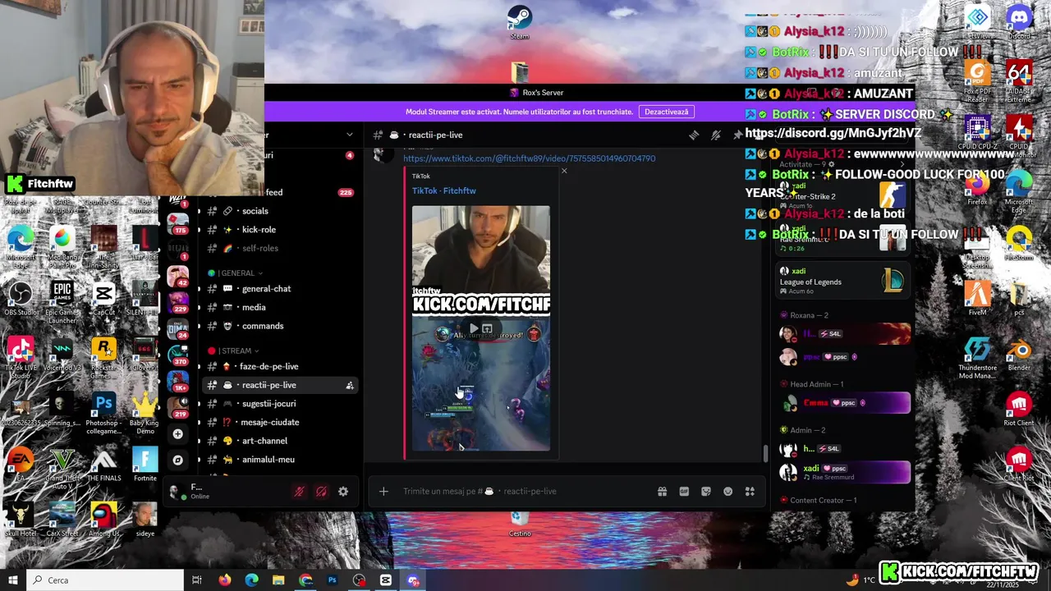
Task: Open the general-chat channel
Action: 279,289
